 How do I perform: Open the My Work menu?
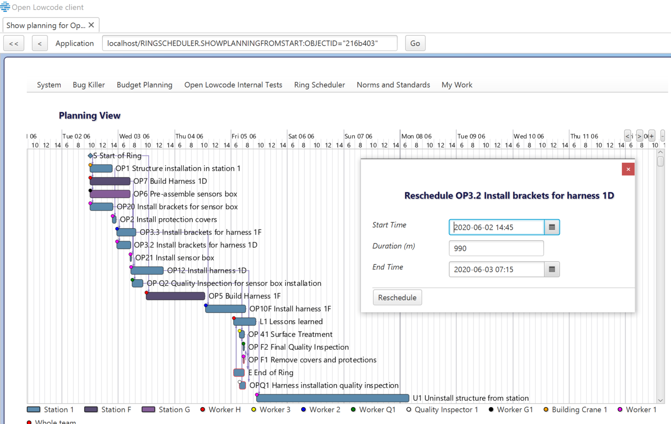click(x=456, y=85)
